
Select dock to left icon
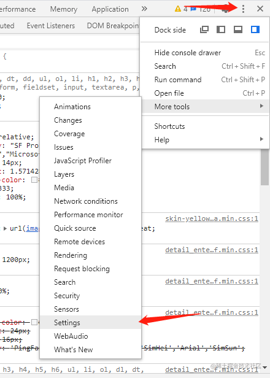coord(221,29)
